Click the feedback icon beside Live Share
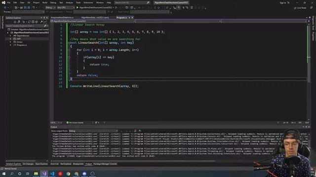316x177 pixels. pyautogui.click(x=312, y=8)
